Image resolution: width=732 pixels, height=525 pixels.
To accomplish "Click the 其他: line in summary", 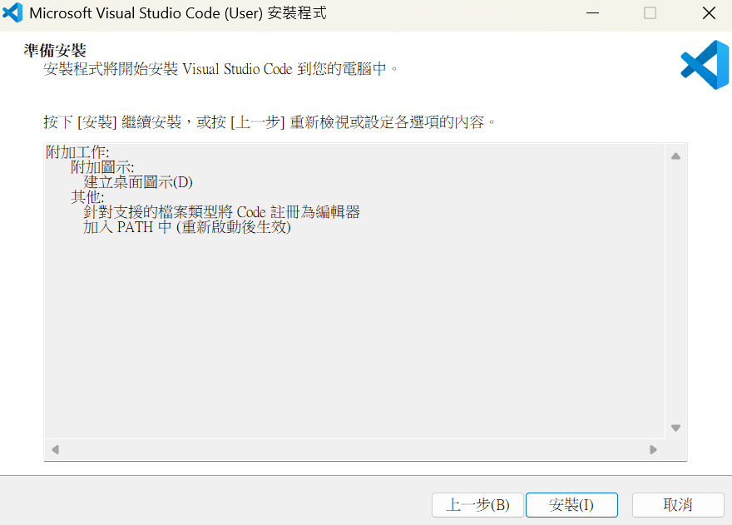I will 87,197.
